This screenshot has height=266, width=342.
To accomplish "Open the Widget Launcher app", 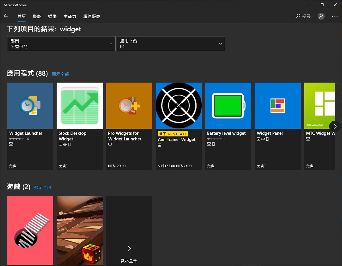I will click(x=30, y=105).
